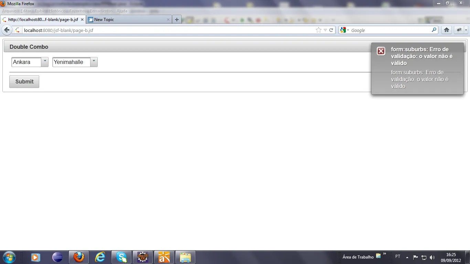This screenshot has width=470, height=264.
Task: Open the Histórico menu
Action: pyautogui.click(x=57, y=11)
